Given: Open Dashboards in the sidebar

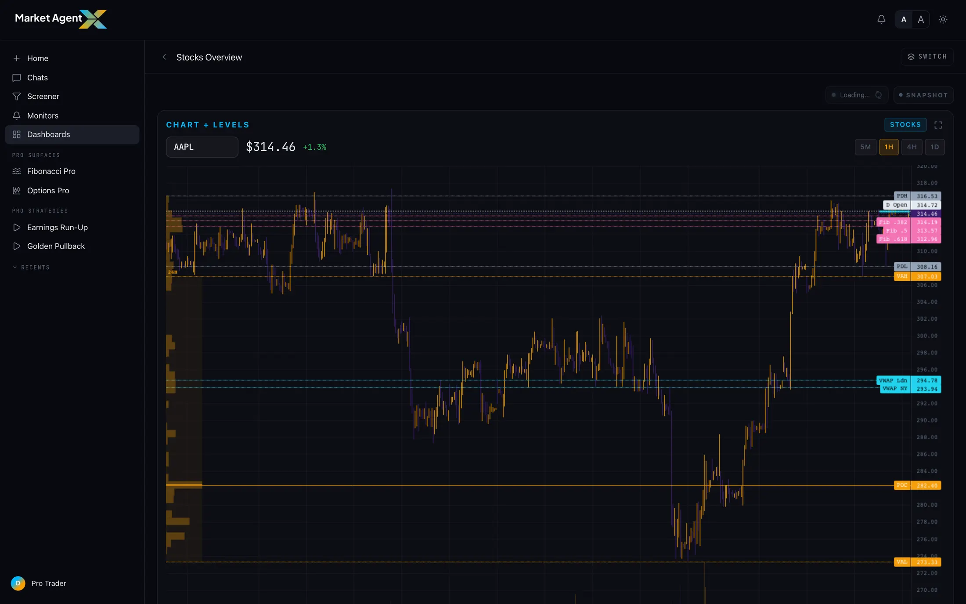Looking at the screenshot, I should [72, 134].
